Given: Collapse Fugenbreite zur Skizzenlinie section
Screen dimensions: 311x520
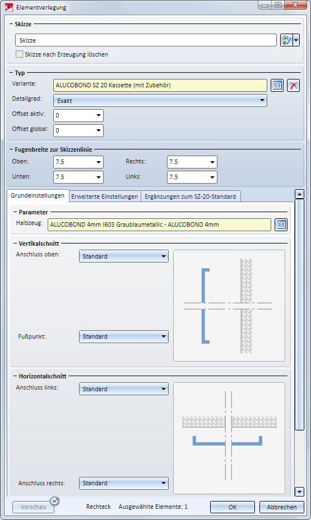Looking at the screenshot, I should tap(11, 149).
